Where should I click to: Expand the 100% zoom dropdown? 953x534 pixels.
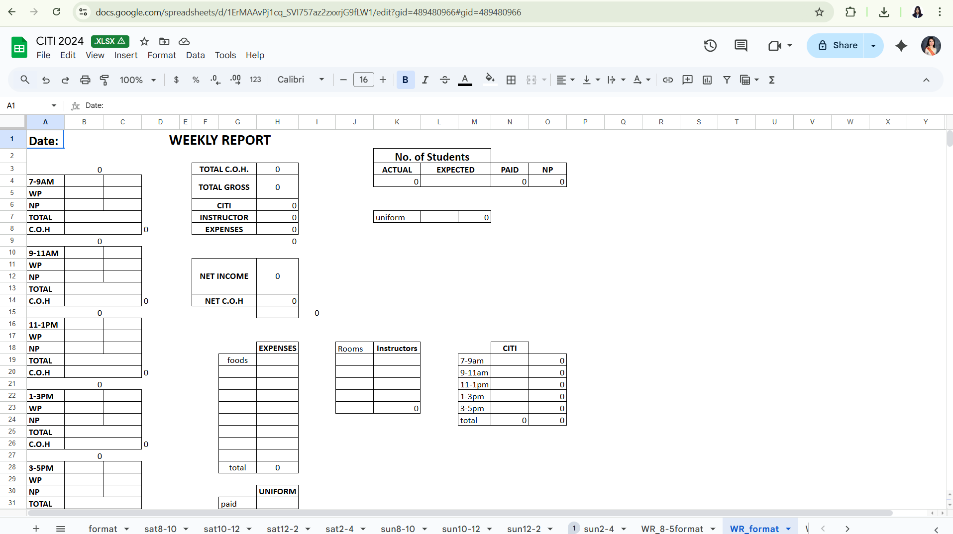click(138, 80)
